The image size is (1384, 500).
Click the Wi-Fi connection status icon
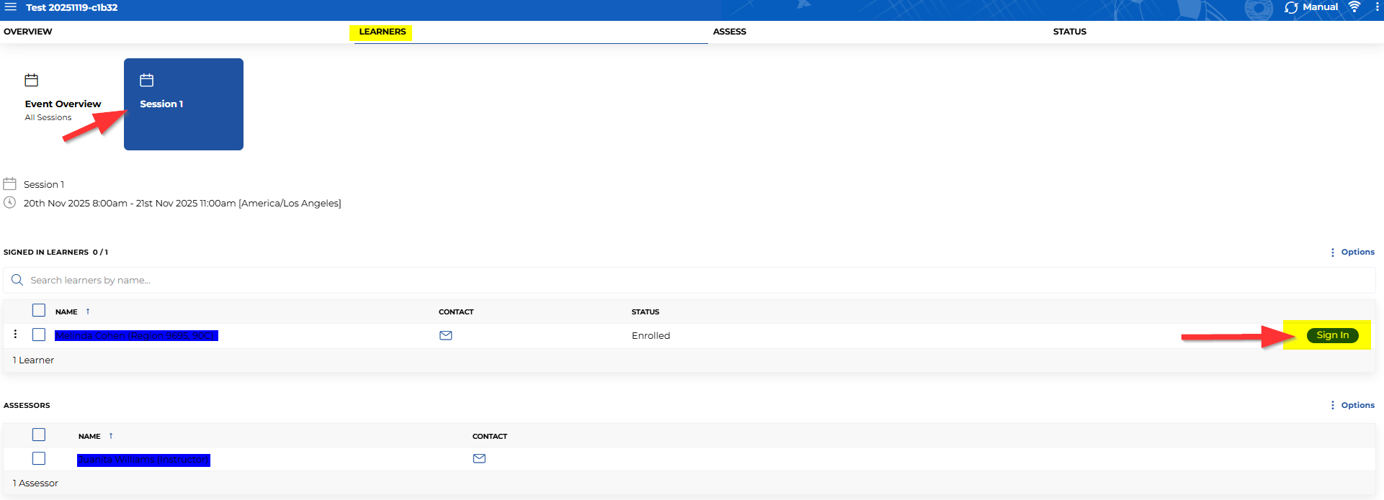click(1354, 7)
